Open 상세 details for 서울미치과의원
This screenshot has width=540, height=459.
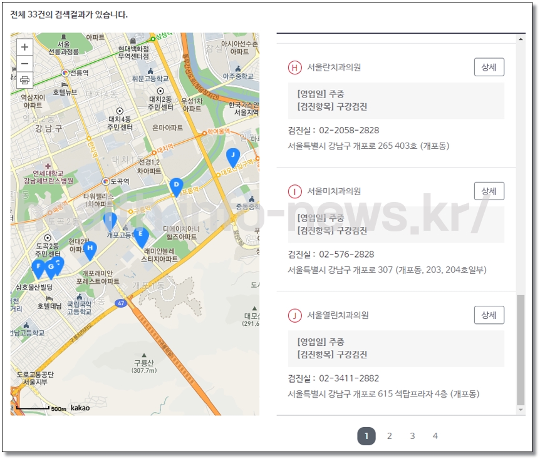(x=489, y=191)
